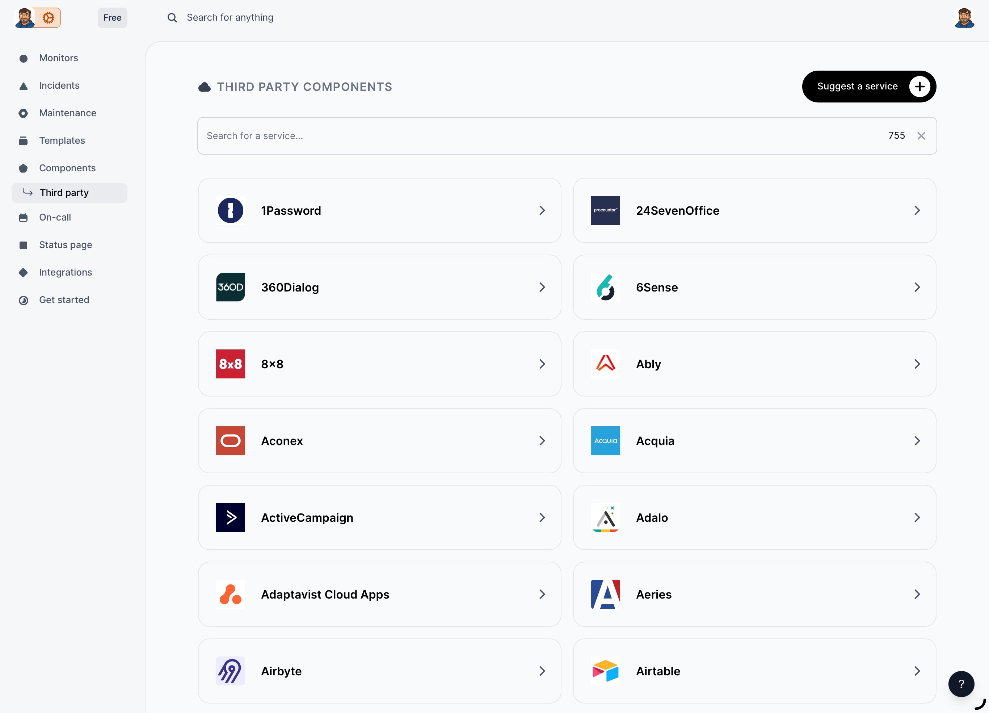Image resolution: width=989 pixels, height=713 pixels.
Task: Click the Ably logo icon
Action: pyautogui.click(x=605, y=364)
